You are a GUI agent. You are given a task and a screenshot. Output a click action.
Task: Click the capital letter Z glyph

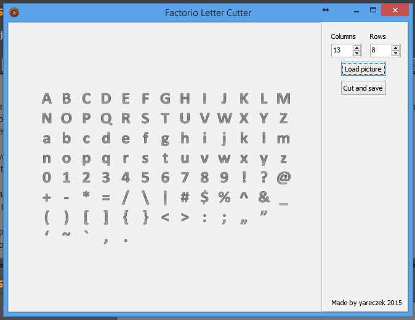tap(283, 118)
